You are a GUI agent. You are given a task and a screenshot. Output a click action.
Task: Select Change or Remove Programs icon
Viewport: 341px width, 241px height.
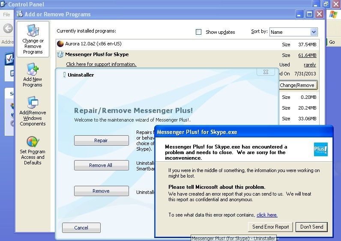pyautogui.click(x=33, y=39)
